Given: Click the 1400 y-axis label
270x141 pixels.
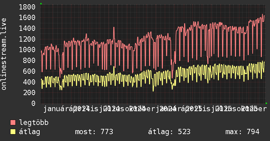Looking at the screenshot, I should (27, 28).
